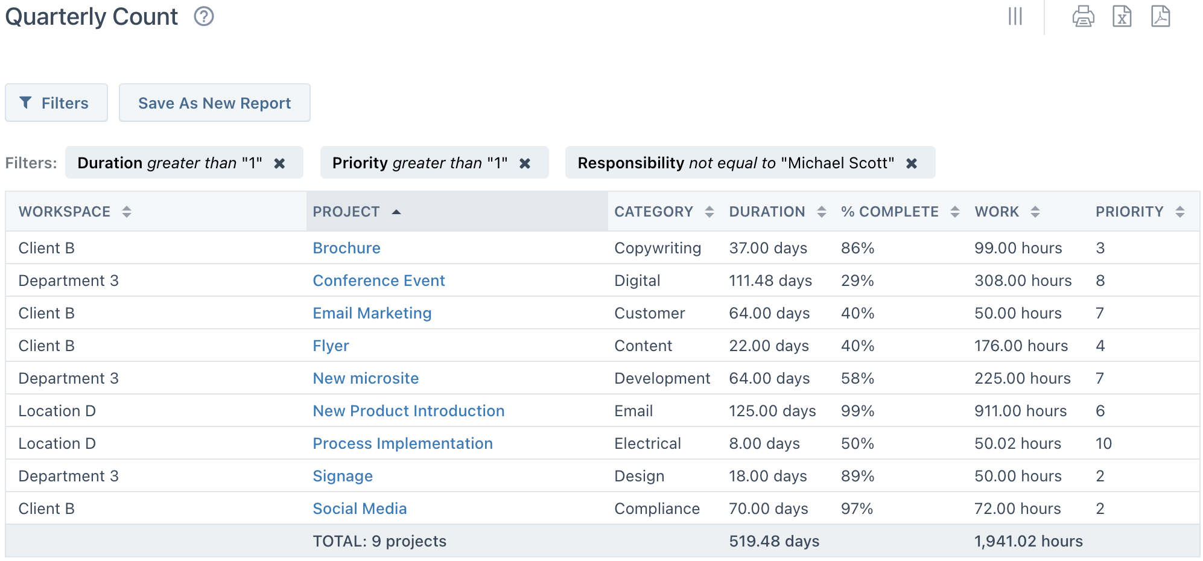
Task: Remove the Responsibility filter chip
Action: pyautogui.click(x=912, y=162)
